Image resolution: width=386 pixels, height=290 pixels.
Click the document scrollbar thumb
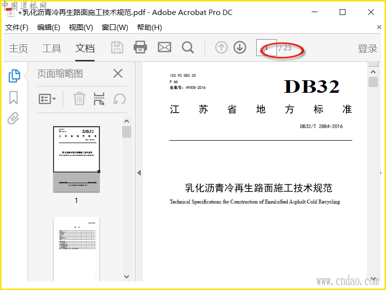coord(373,82)
